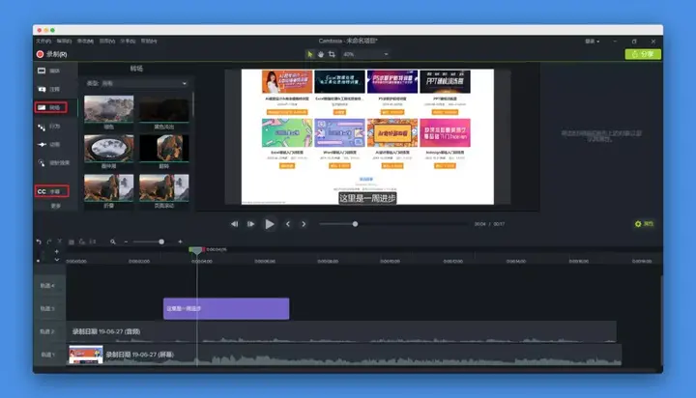
Task: Play the preview video
Action: tap(269, 224)
